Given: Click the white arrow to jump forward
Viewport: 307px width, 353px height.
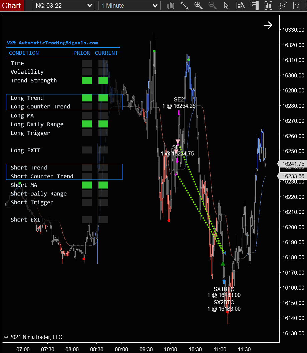Looking at the screenshot, I should click(268, 25).
